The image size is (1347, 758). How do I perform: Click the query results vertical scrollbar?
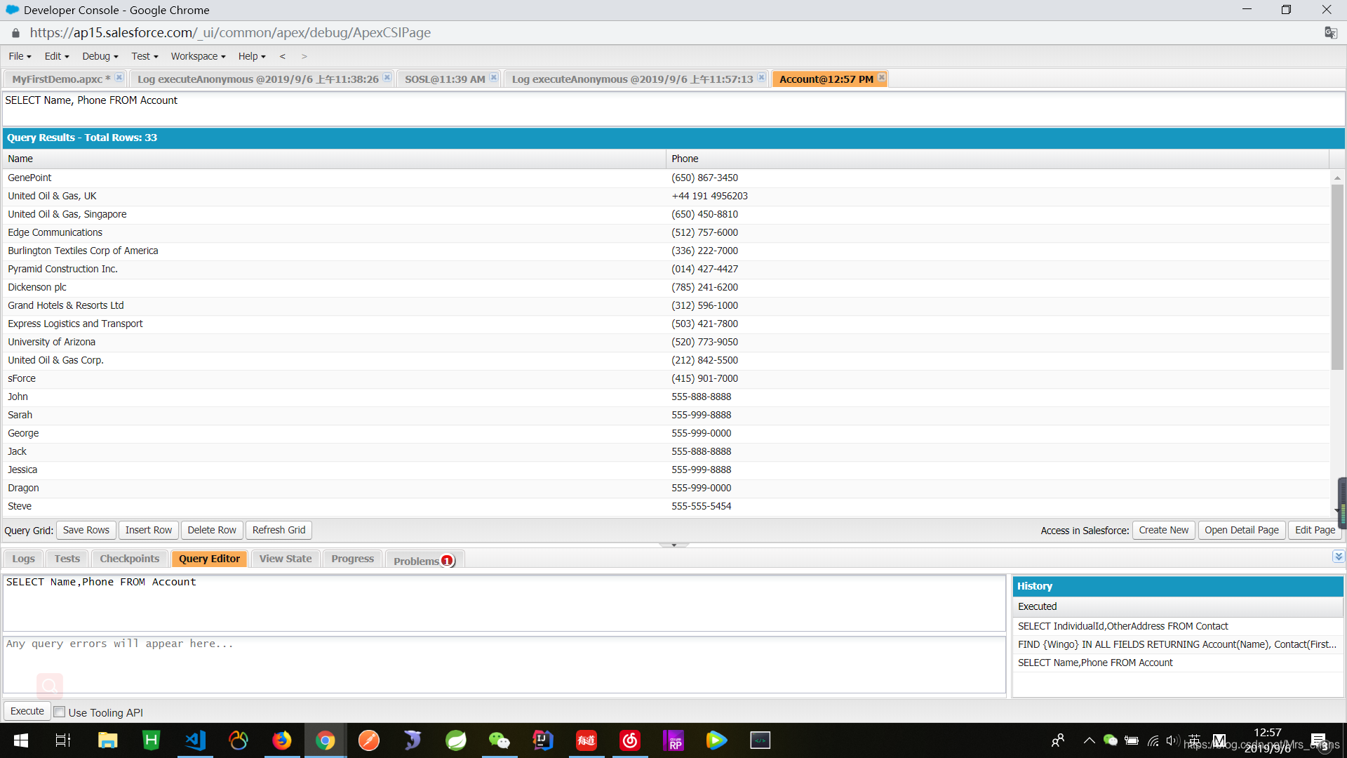tap(1337, 274)
